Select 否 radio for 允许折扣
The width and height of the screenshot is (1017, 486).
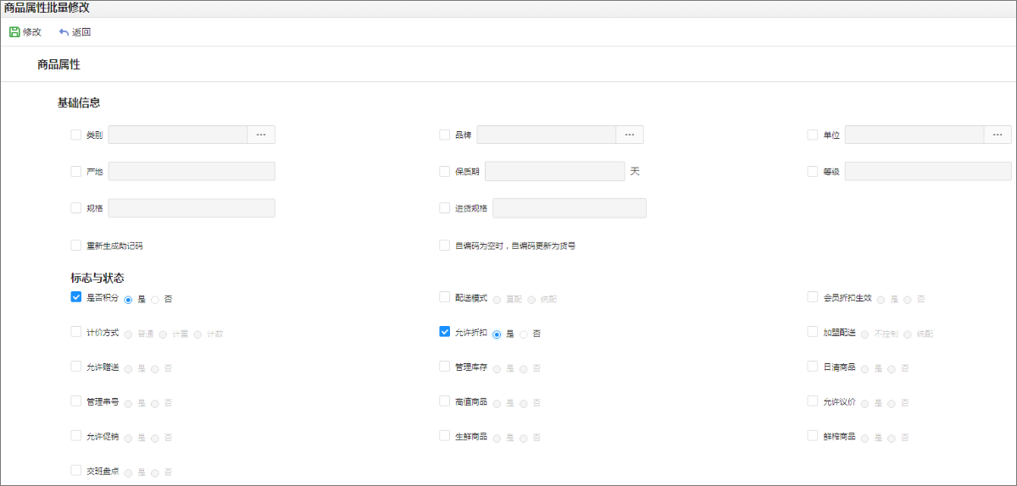click(x=524, y=334)
